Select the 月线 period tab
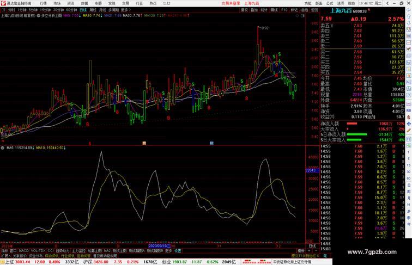 click(x=102, y=10)
